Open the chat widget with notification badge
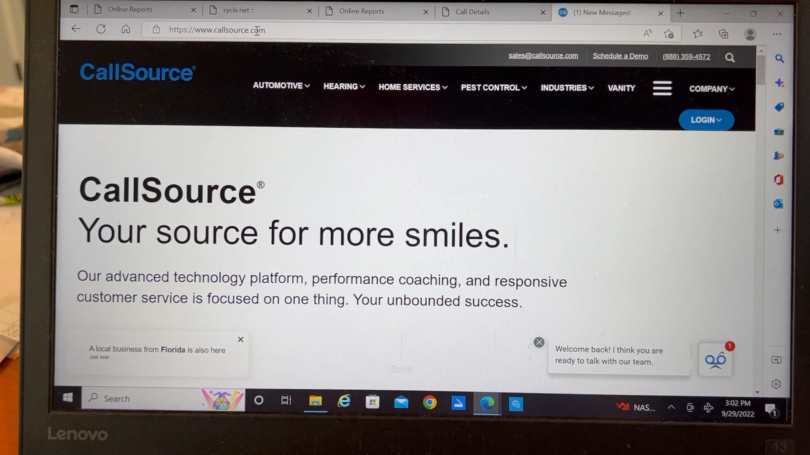Viewport: 810px width, 455px height. click(715, 359)
